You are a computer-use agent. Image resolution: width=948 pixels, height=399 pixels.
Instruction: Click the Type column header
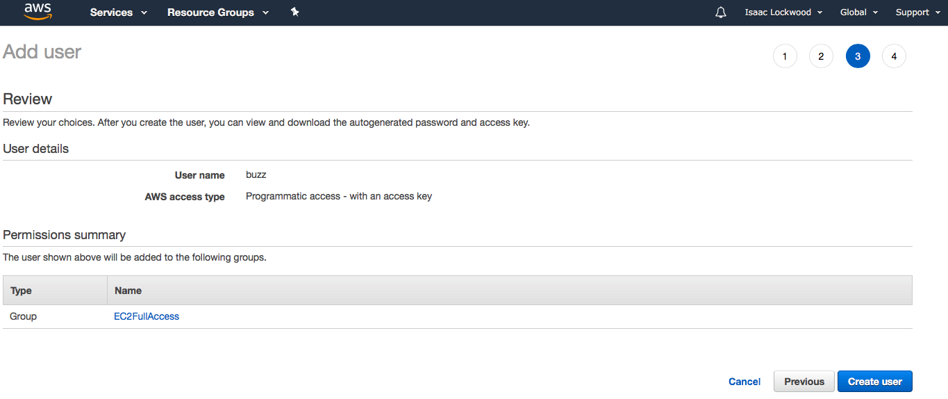21,291
